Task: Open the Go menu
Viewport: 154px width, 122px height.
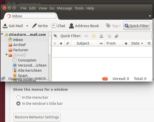Action: point(52,8)
